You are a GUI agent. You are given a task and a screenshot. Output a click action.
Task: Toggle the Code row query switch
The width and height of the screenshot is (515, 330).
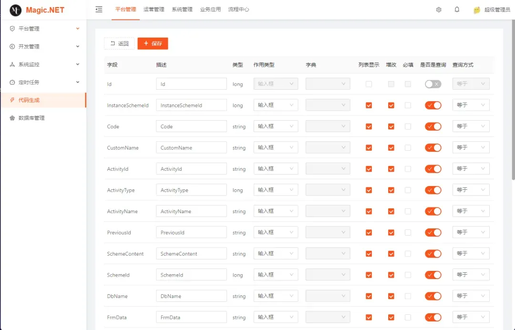433,126
